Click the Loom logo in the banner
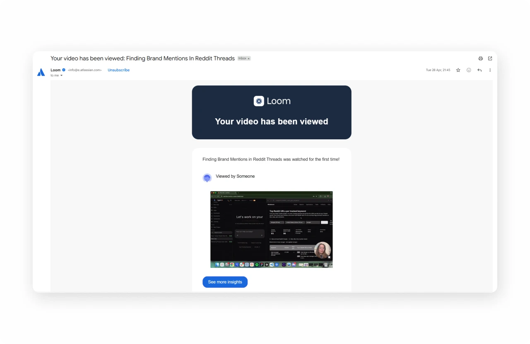The image size is (530, 344). click(x=272, y=101)
